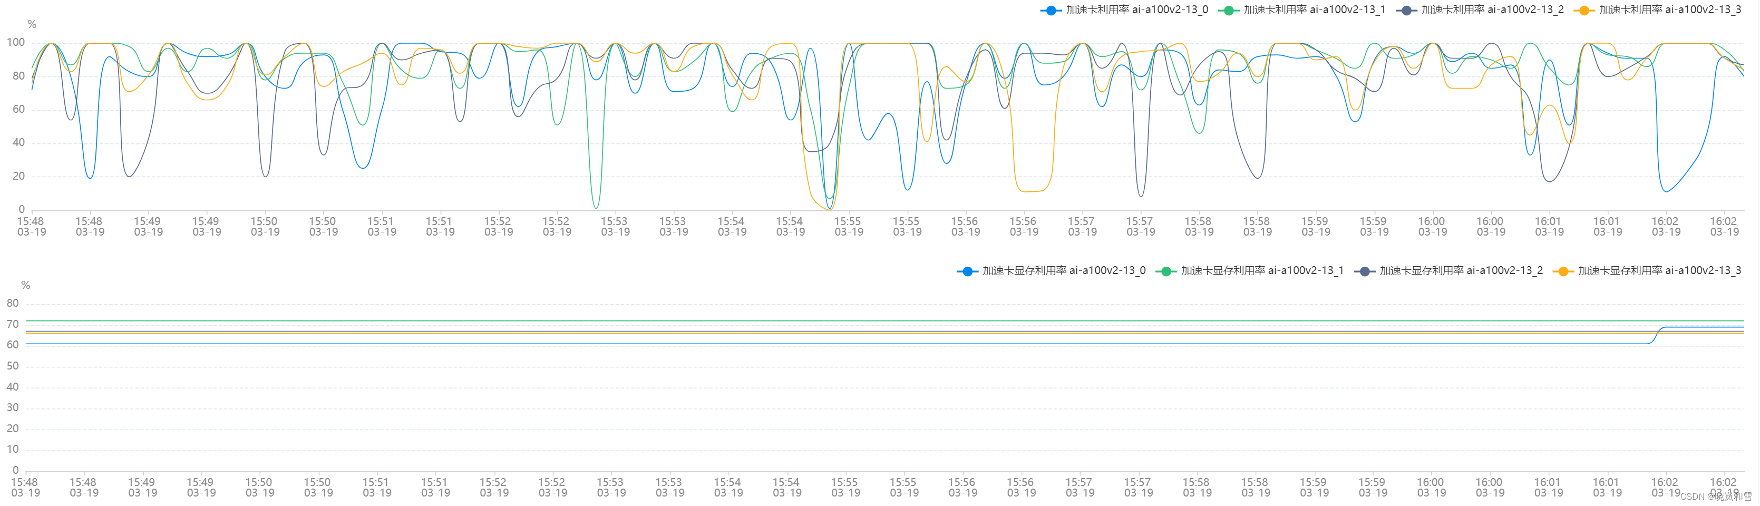Select the first 15:48 03-19 axis label
Image resolution: width=1760 pixels, height=506 pixels.
click(33, 226)
